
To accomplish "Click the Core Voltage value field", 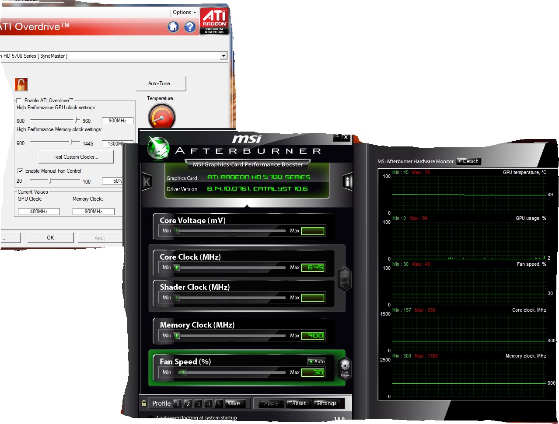I will (x=313, y=230).
